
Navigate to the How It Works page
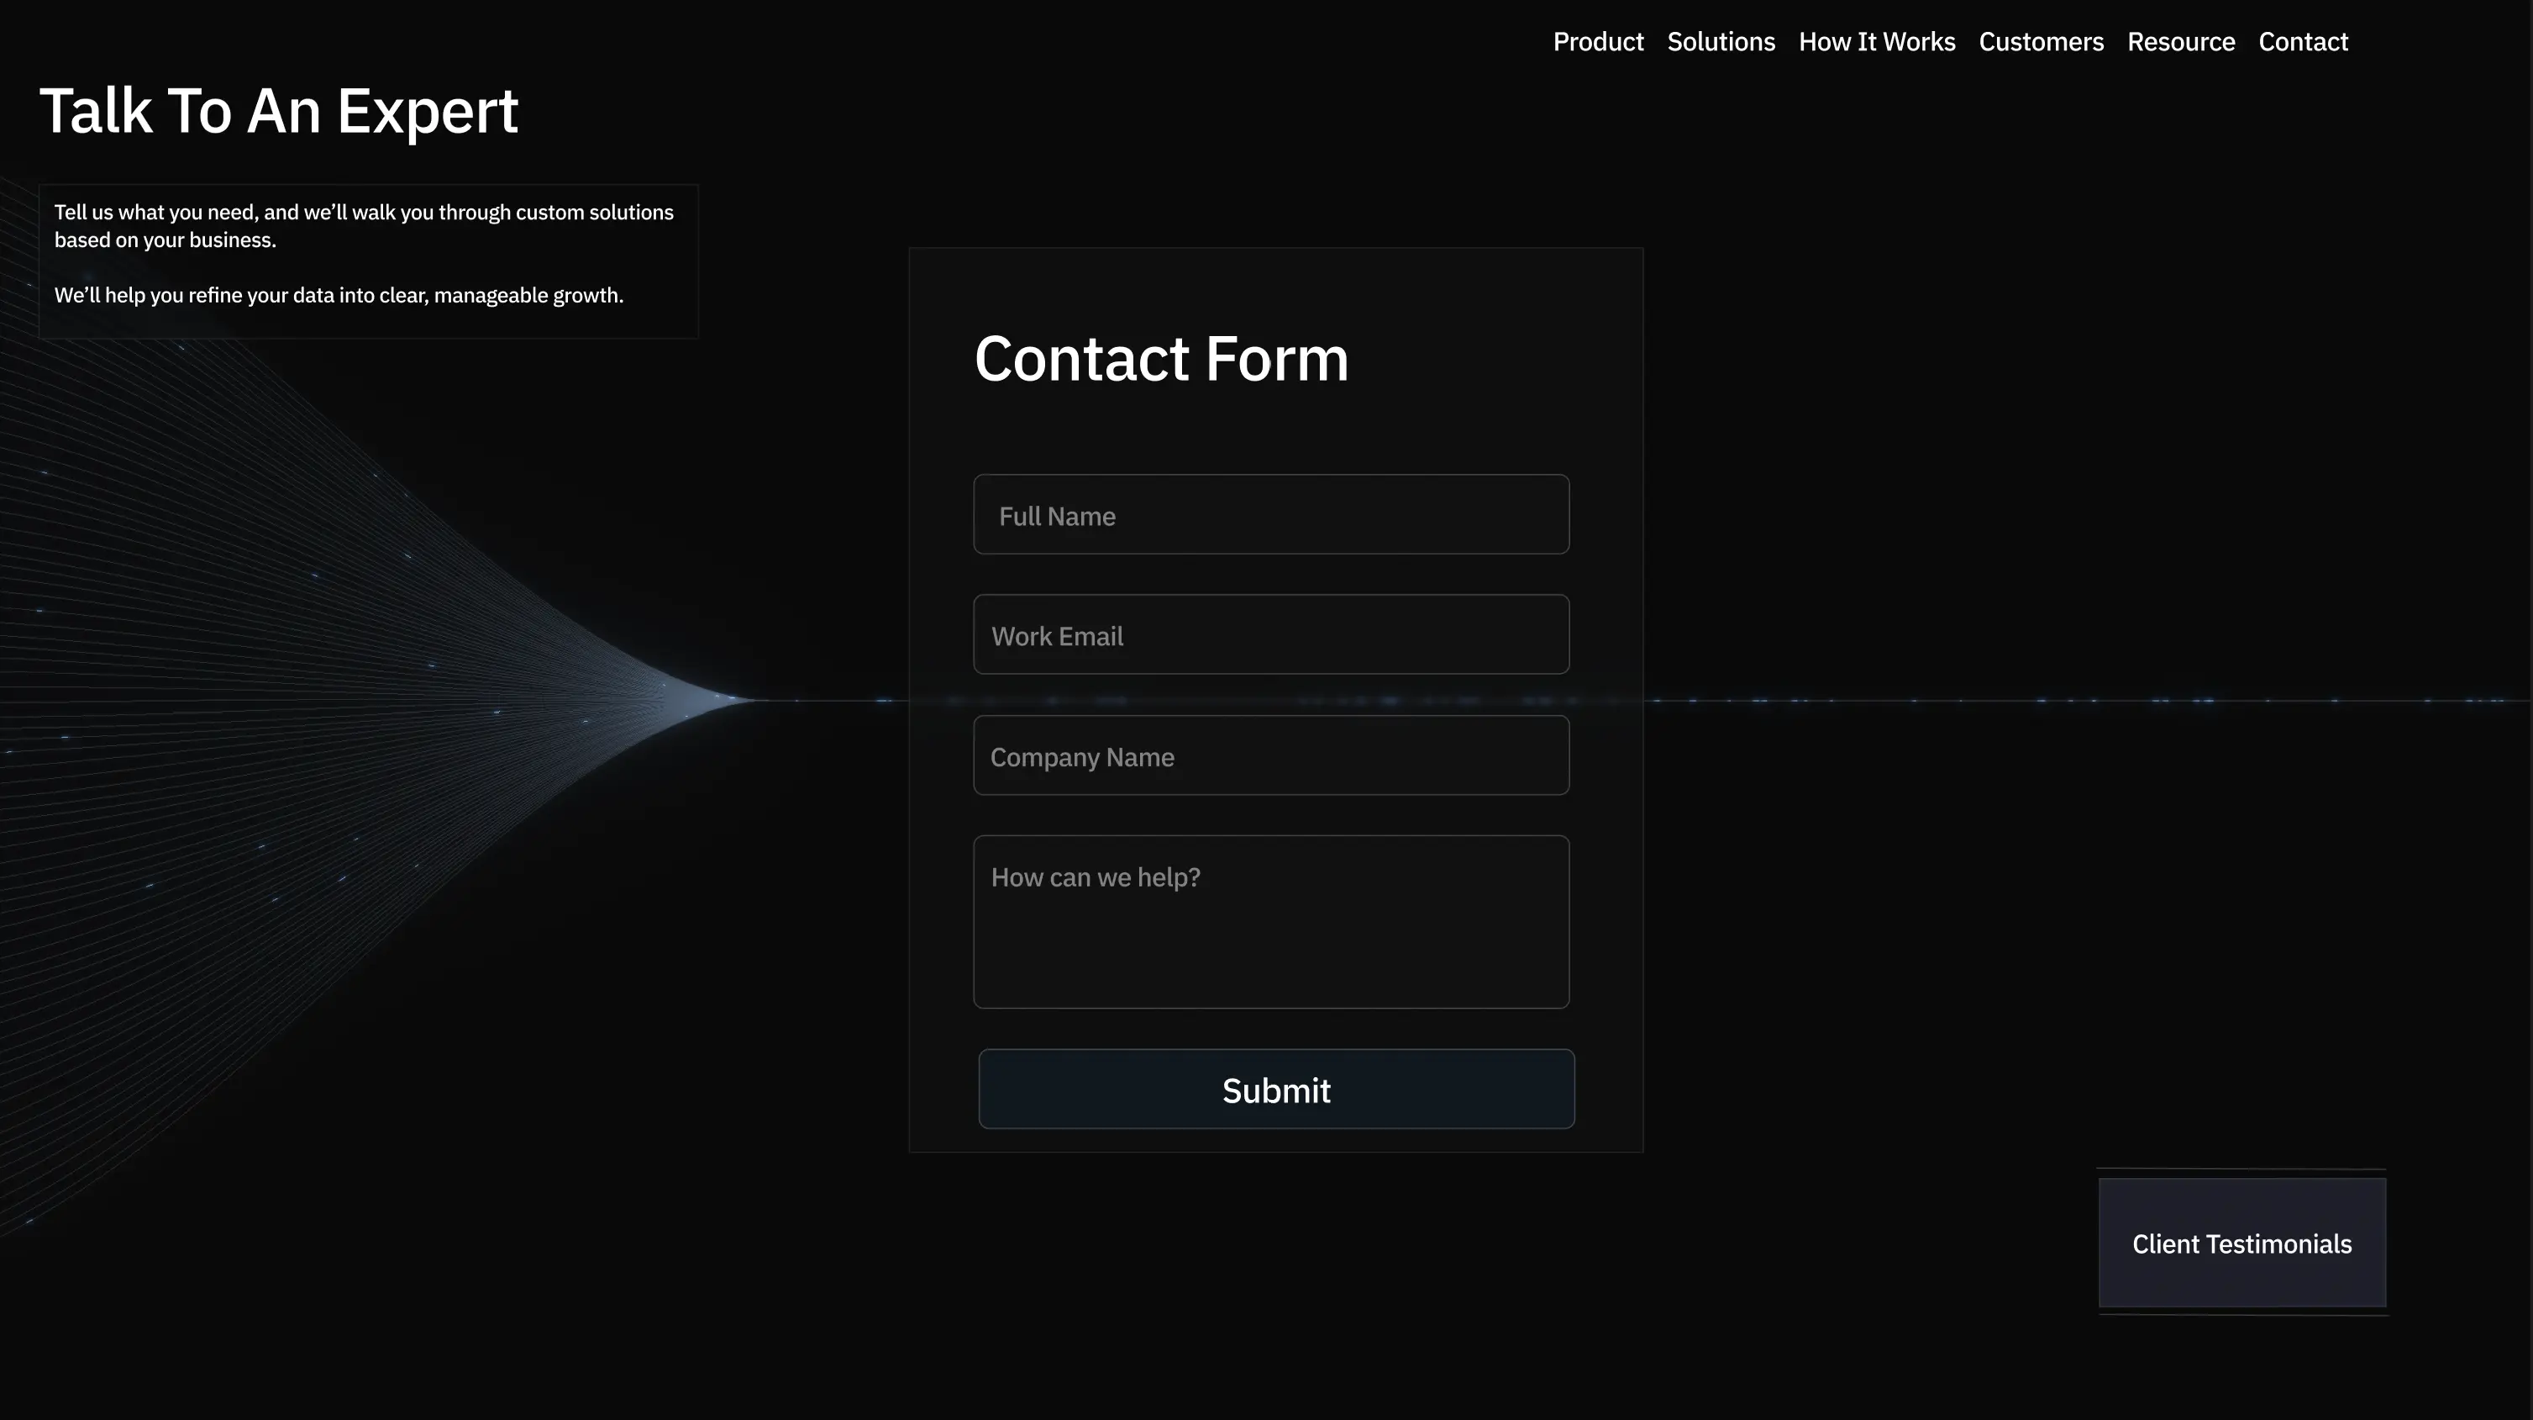click(x=1876, y=41)
